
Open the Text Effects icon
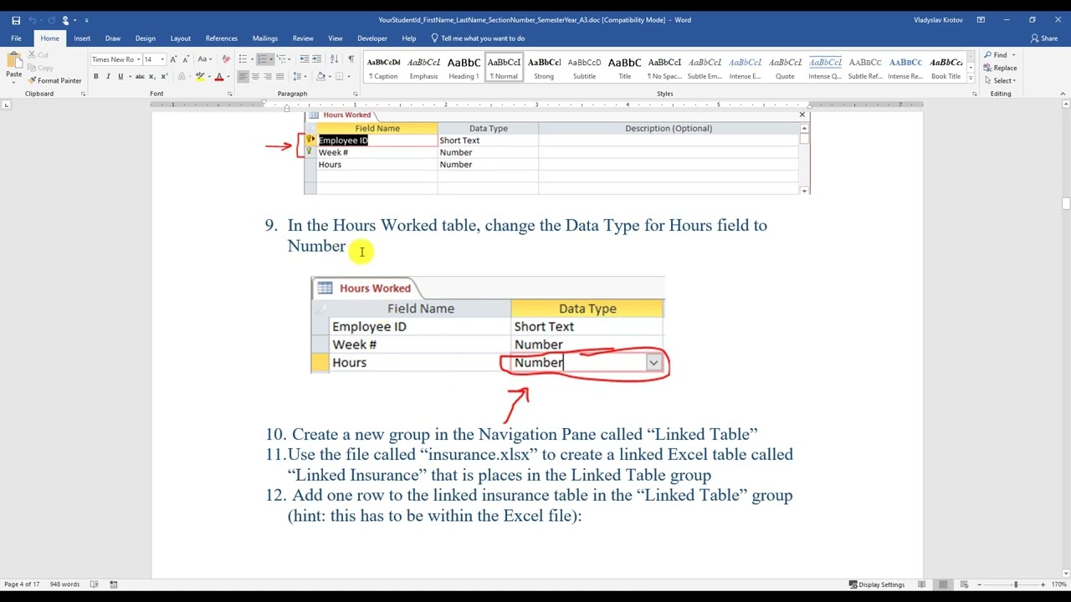tap(182, 76)
